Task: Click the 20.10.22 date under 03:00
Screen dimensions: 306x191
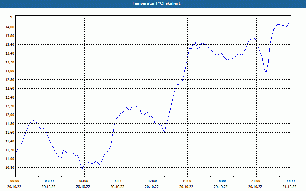Action: click(49, 186)
